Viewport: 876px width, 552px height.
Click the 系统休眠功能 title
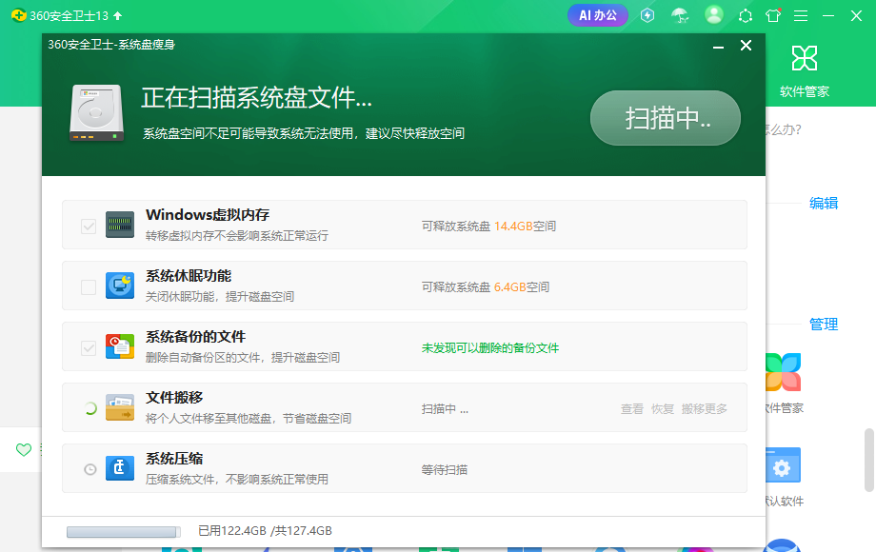tap(189, 276)
